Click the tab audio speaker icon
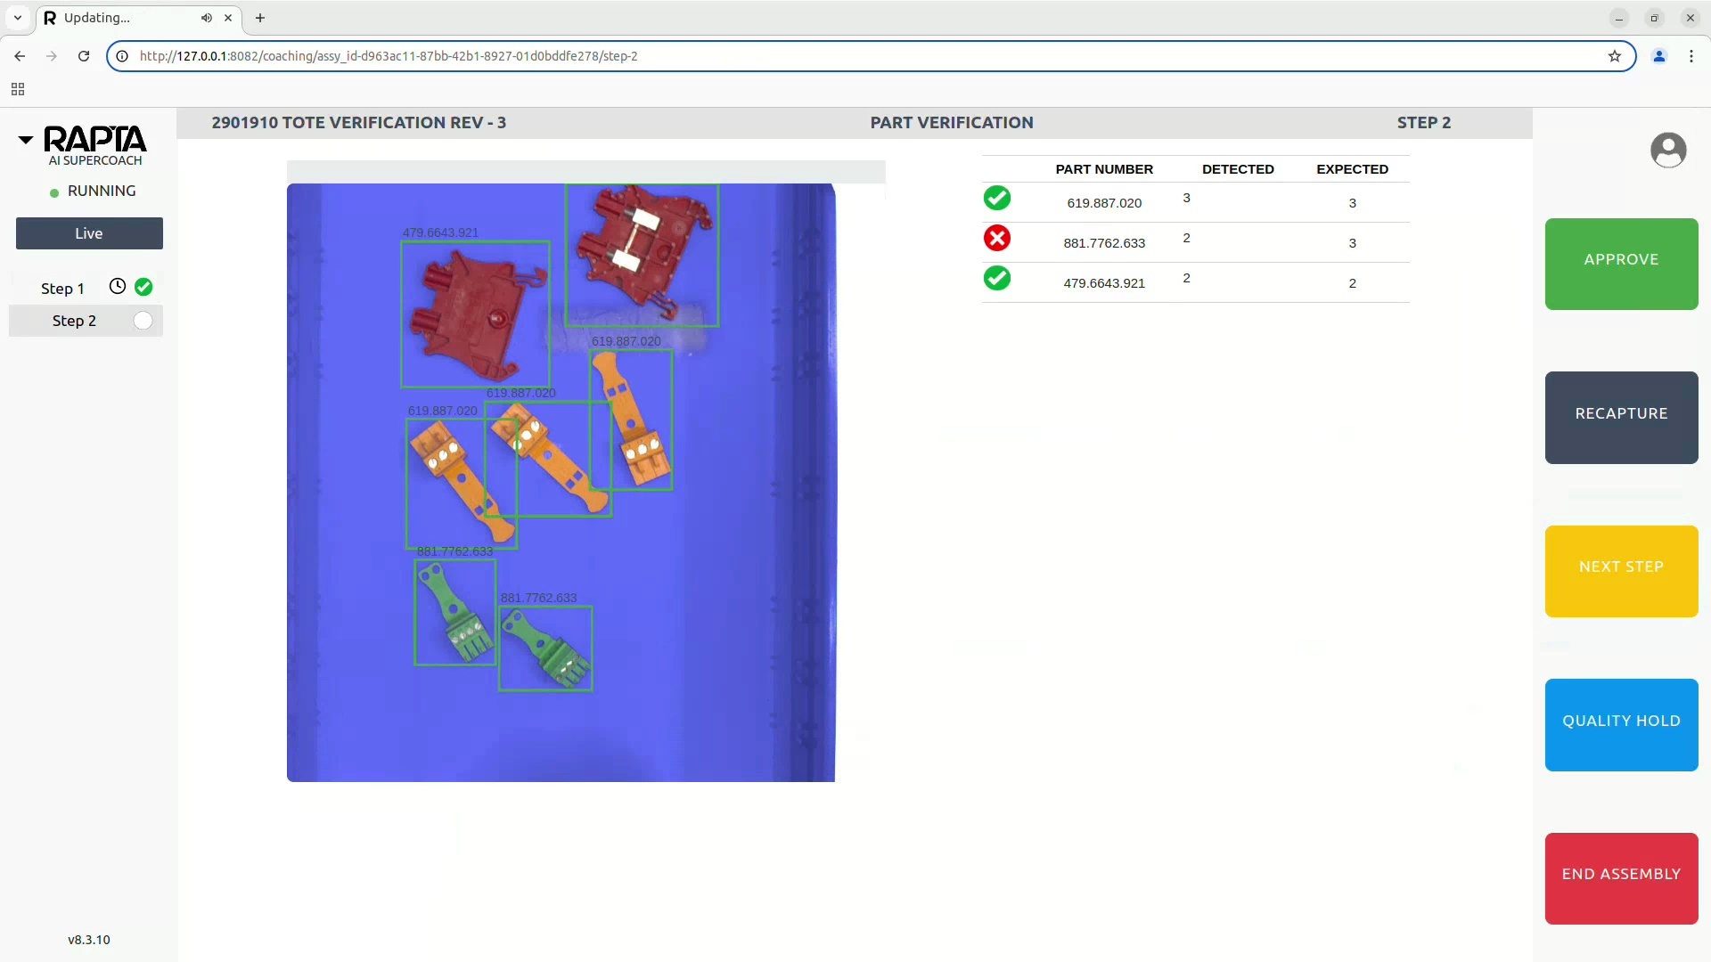The height and width of the screenshot is (962, 1711). [x=207, y=18]
